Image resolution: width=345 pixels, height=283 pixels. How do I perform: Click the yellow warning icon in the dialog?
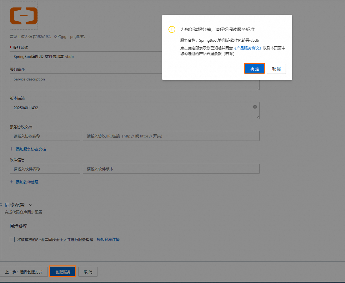[x=172, y=29]
